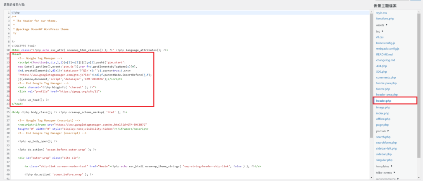The image size is (423, 181).
Task: Open index.php file
Action: [x=383, y=113]
